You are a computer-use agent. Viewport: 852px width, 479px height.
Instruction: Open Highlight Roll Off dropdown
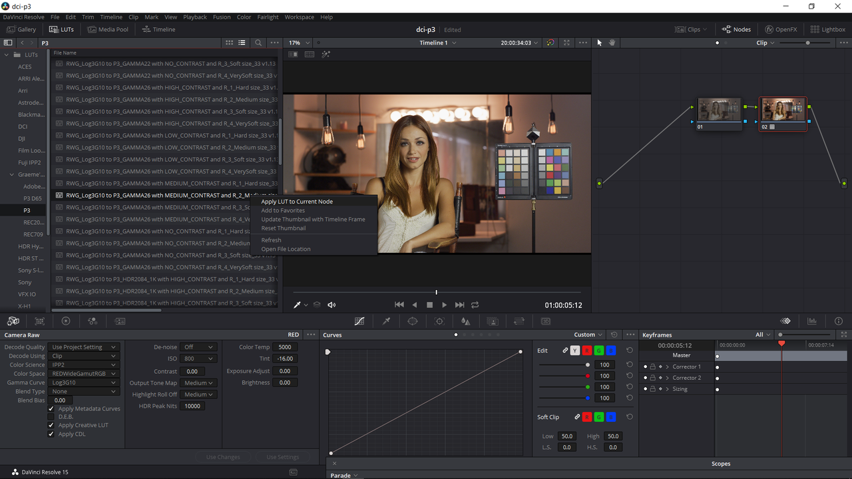point(198,395)
